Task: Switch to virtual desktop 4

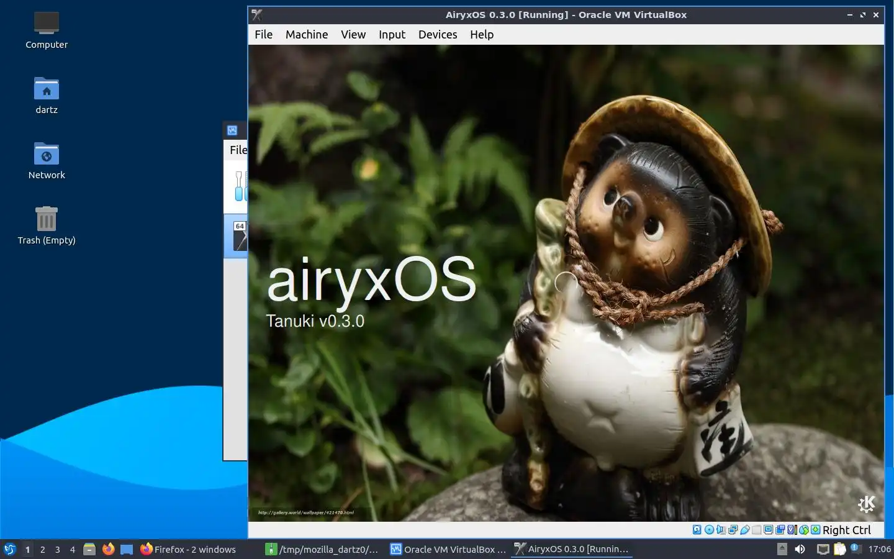Action: tap(72, 549)
